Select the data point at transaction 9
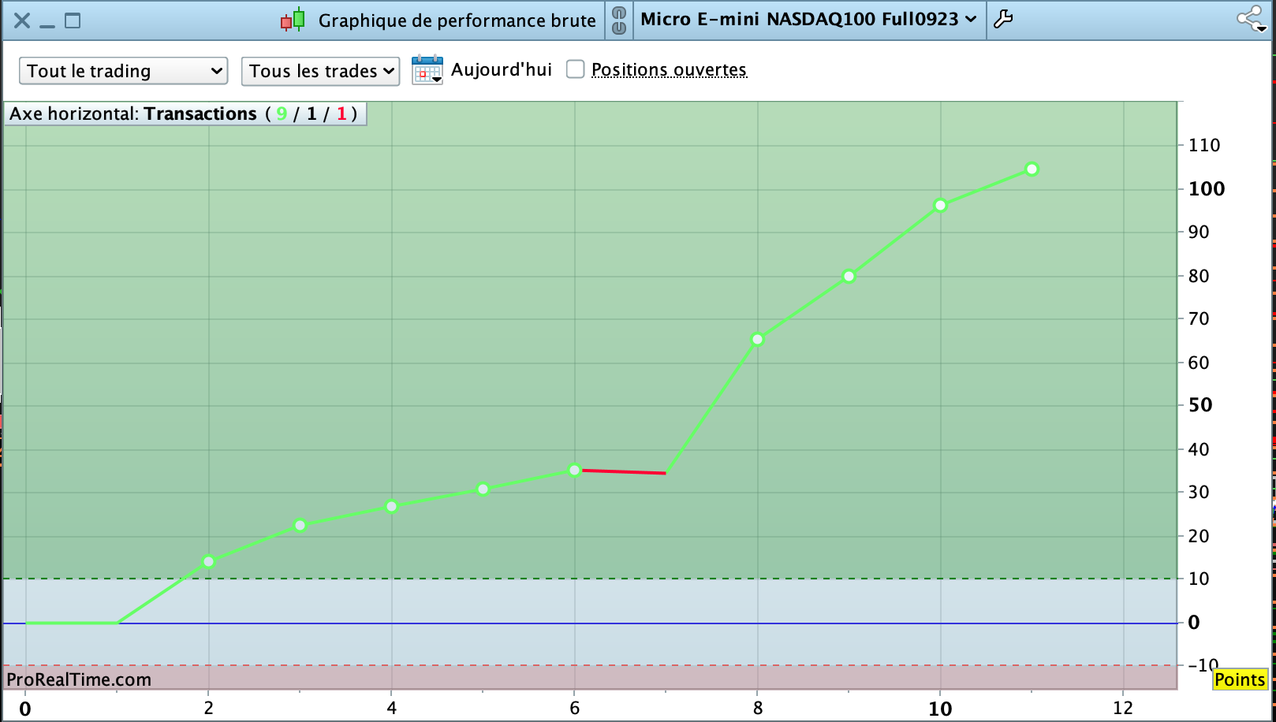Viewport: 1276px width, 722px height. click(849, 277)
